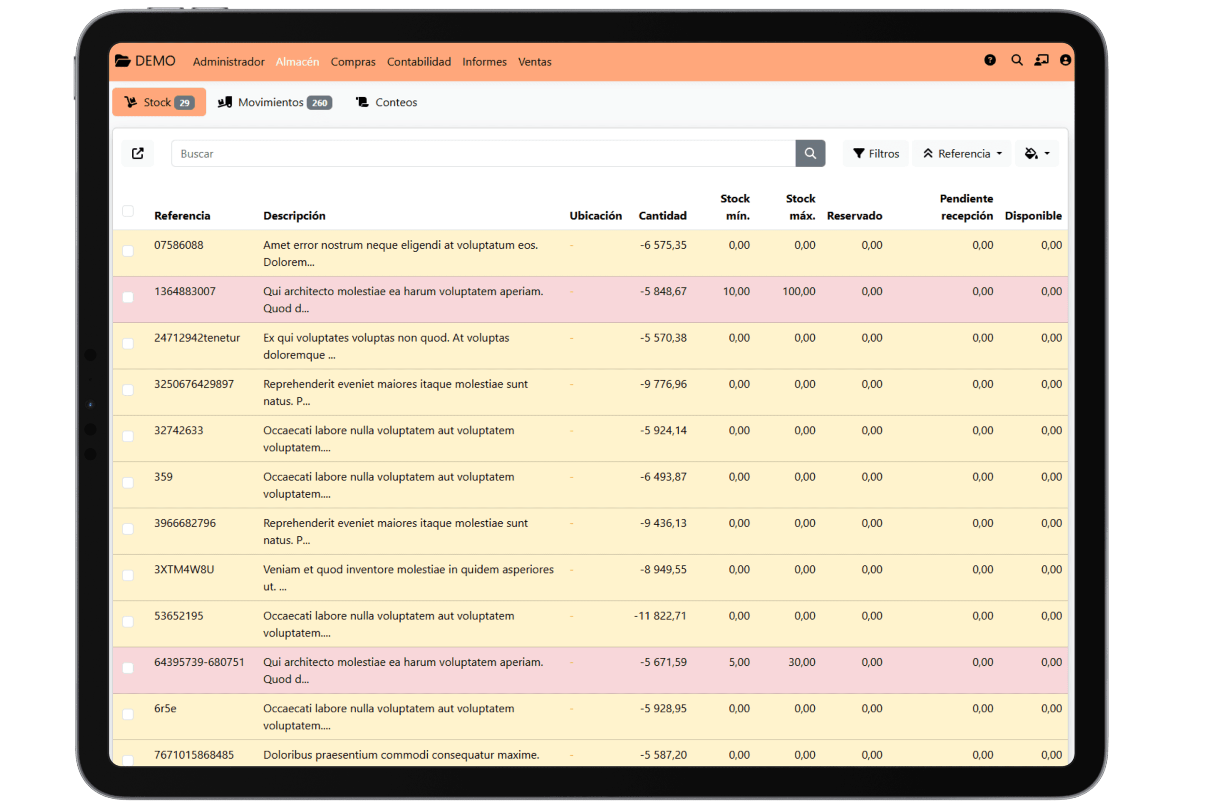
Task: Click the DEMO folder logo icon
Action: point(122,61)
